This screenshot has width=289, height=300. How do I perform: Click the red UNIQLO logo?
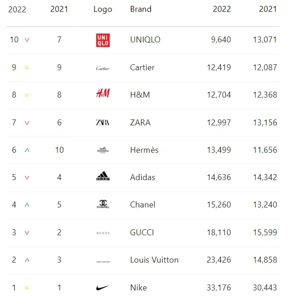103,40
